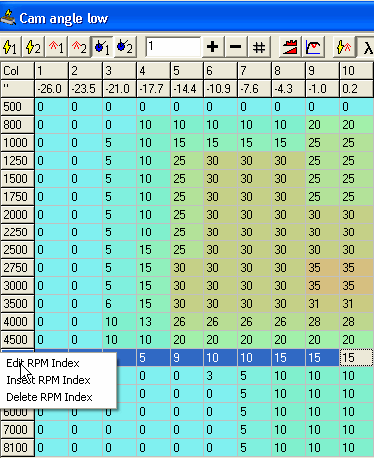The width and height of the screenshot is (374, 458).
Task: Select column header 7
Action: [254, 71]
